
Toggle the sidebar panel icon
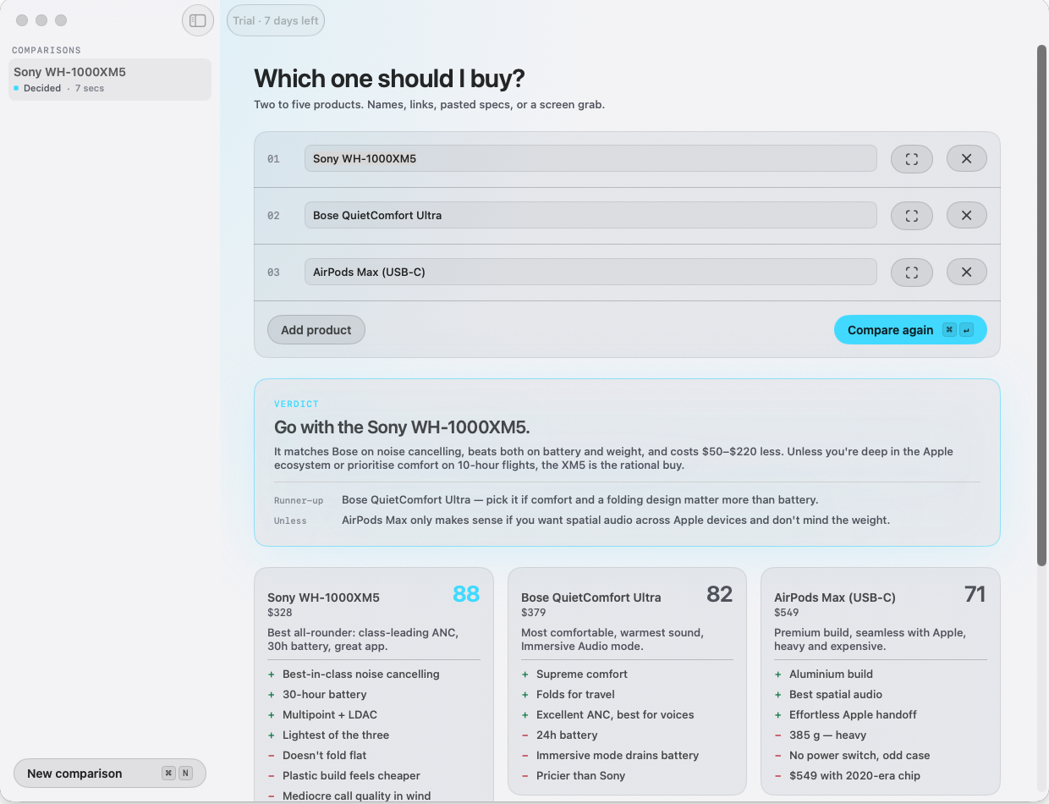point(198,20)
